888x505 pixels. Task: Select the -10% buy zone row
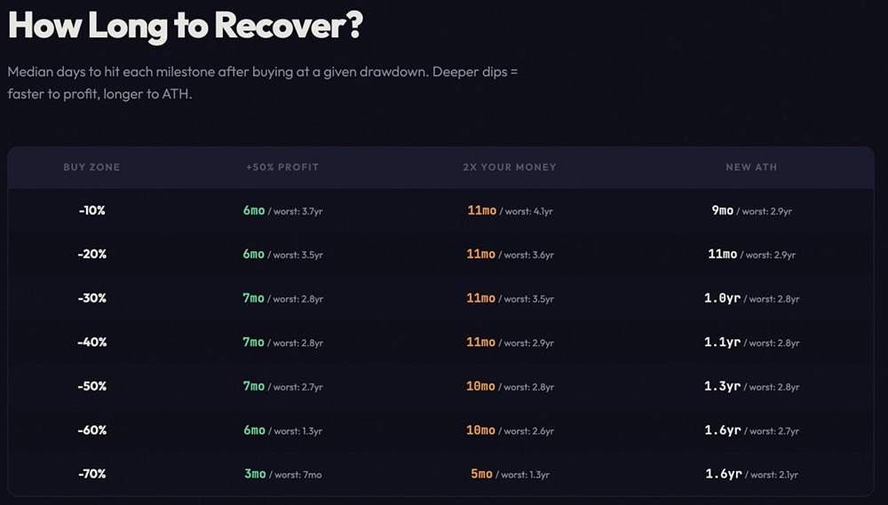[x=91, y=211]
